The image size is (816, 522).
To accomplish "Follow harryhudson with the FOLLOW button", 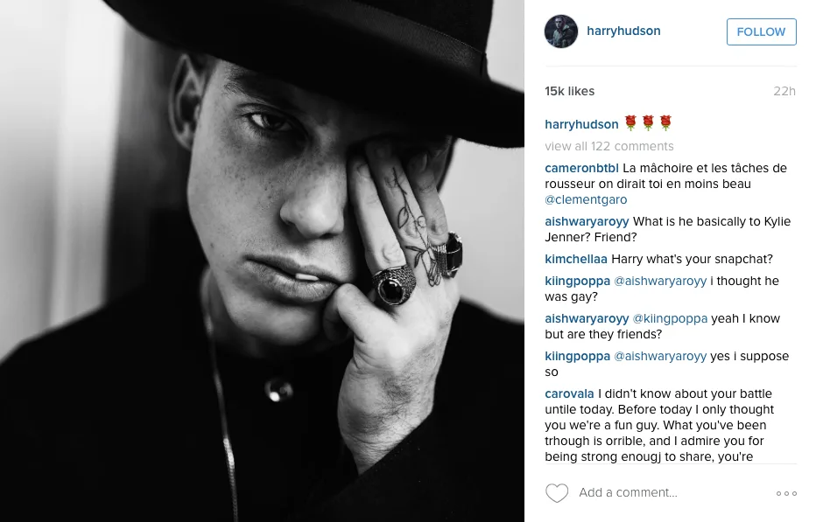I will (x=762, y=31).
